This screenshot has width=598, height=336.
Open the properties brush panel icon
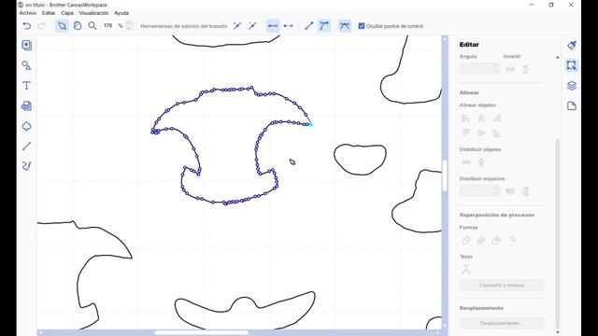[571, 46]
